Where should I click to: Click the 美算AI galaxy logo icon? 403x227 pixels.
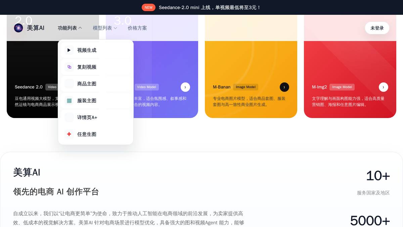coord(18,28)
